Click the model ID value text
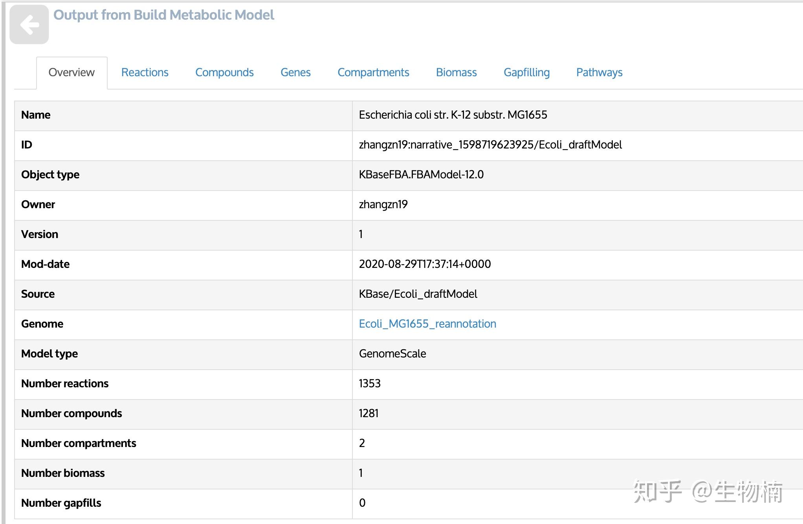 (490, 145)
